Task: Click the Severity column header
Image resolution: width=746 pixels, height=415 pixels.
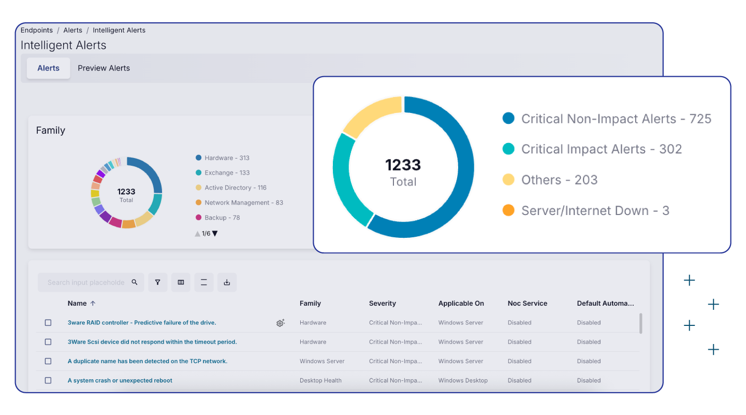Action: pyautogui.click(x=382, y=304)
